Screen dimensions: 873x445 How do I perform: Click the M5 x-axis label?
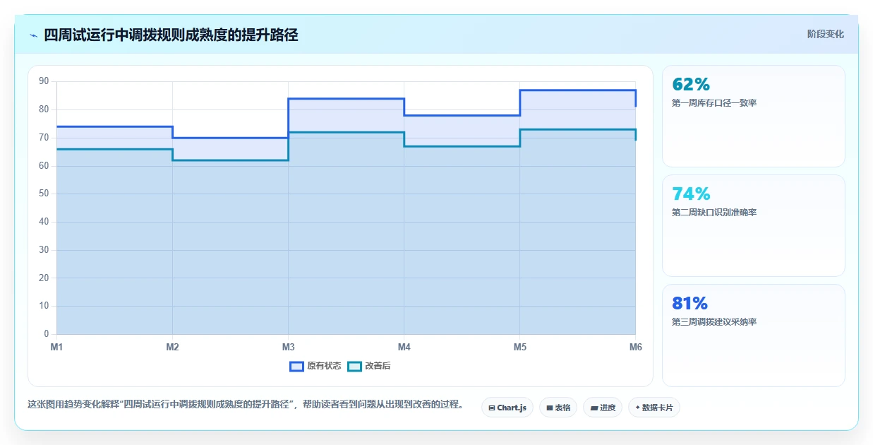click(x=520, y=347)
